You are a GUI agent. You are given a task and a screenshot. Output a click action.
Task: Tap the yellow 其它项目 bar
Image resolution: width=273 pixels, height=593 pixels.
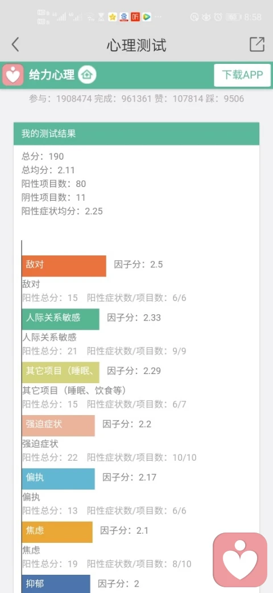[60, 372]
